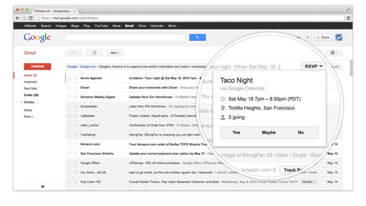Viewport: 366px width, 206px height.
Task: Open the Chrome hamburger menu
Action: (358, 18)
